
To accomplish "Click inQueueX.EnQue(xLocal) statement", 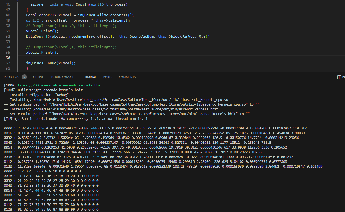I will click(51, 63).
